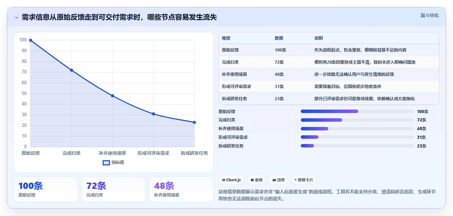Click the 100条 原始反馈 data card

click(46, 189)
